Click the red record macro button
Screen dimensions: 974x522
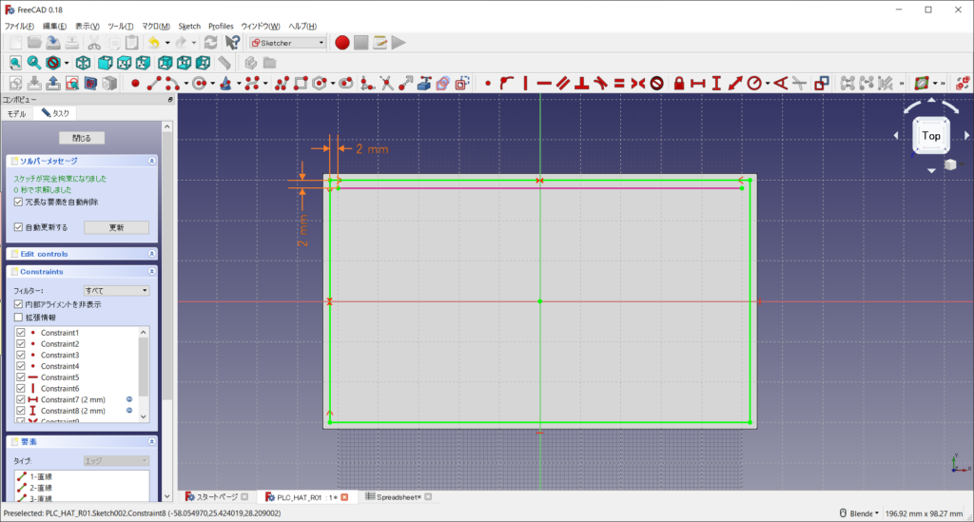pyautogui.click(x=342, y=43)
